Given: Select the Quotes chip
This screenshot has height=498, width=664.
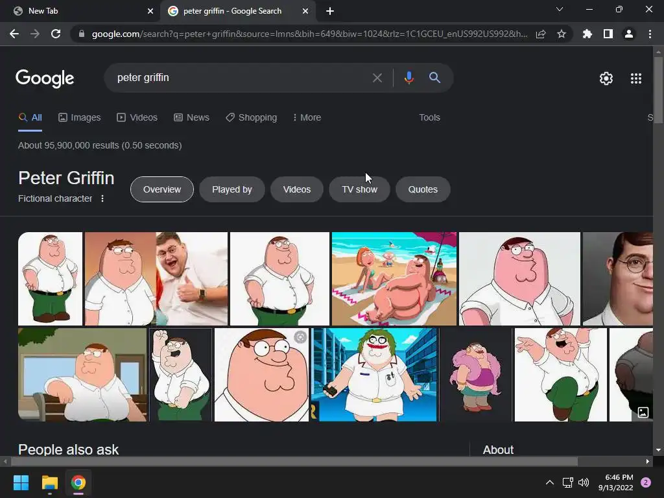Looking at the screenshot, I should 423,189.
